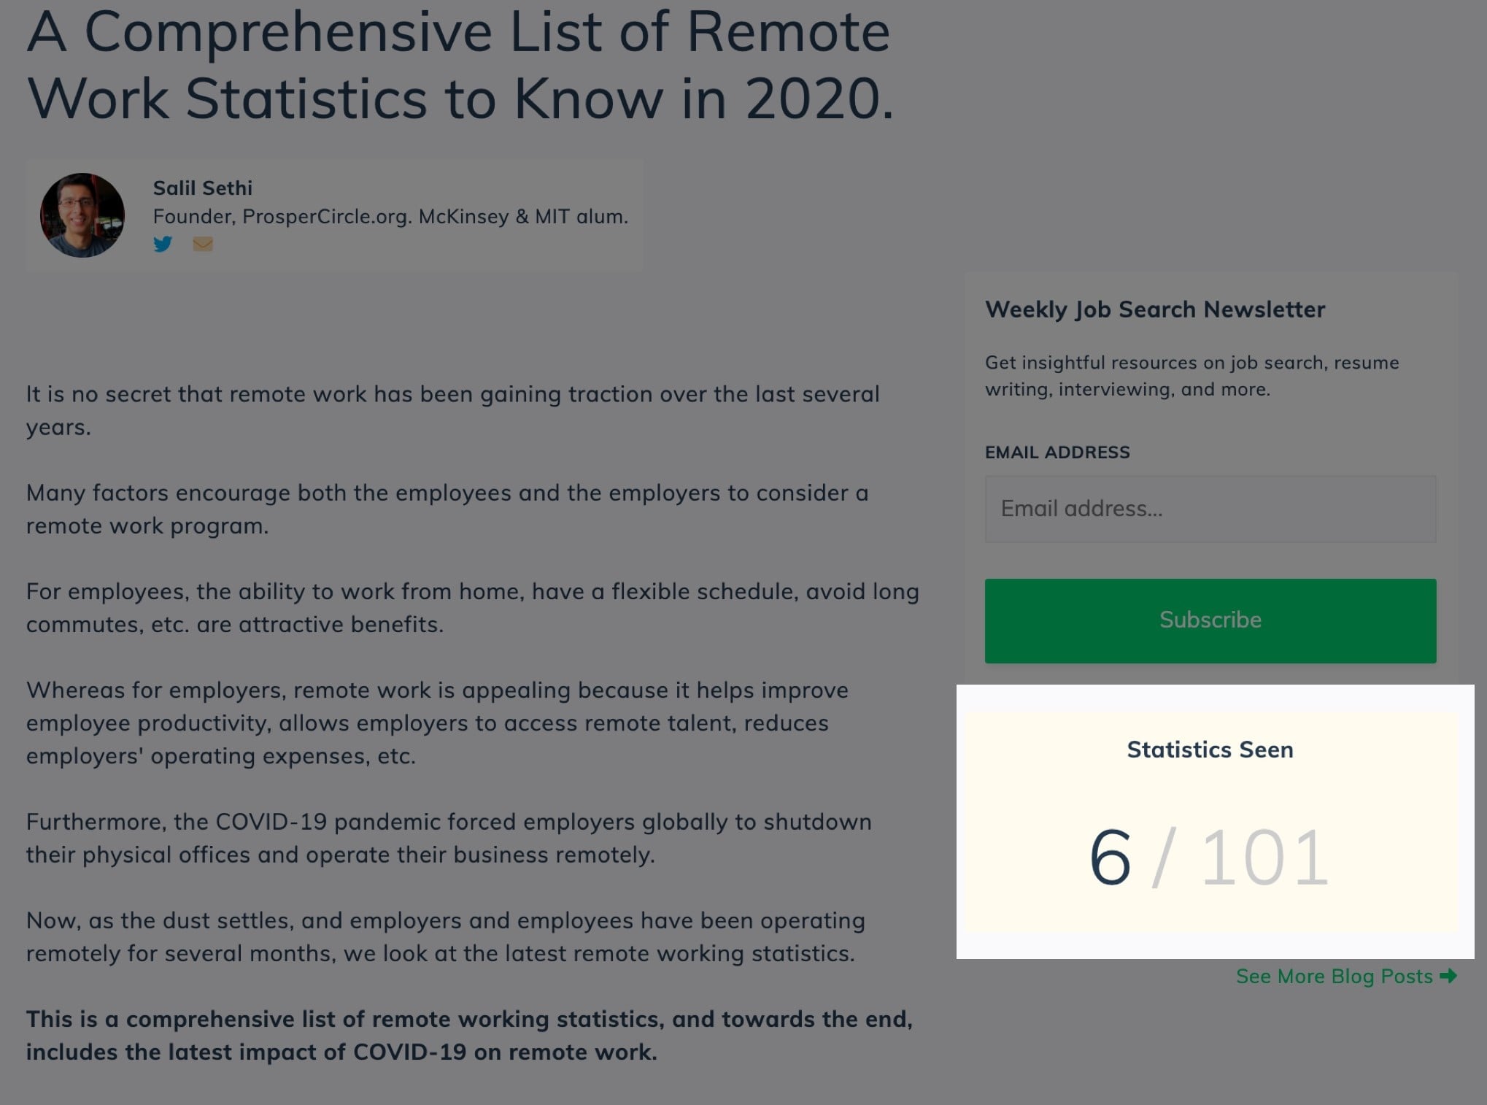Open the See More Blog Posts link
1487x1105 pixels.
[1346, 977]
